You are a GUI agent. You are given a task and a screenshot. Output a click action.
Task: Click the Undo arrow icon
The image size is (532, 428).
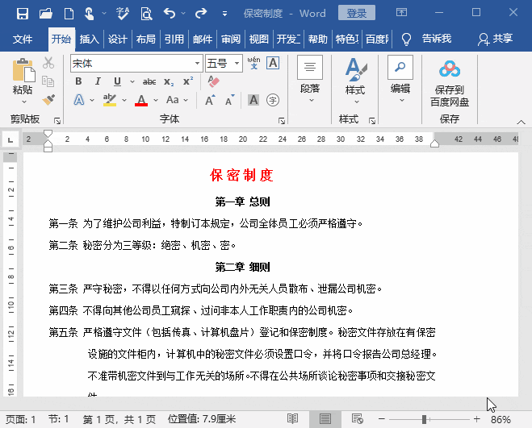click(x=169, y=14)
